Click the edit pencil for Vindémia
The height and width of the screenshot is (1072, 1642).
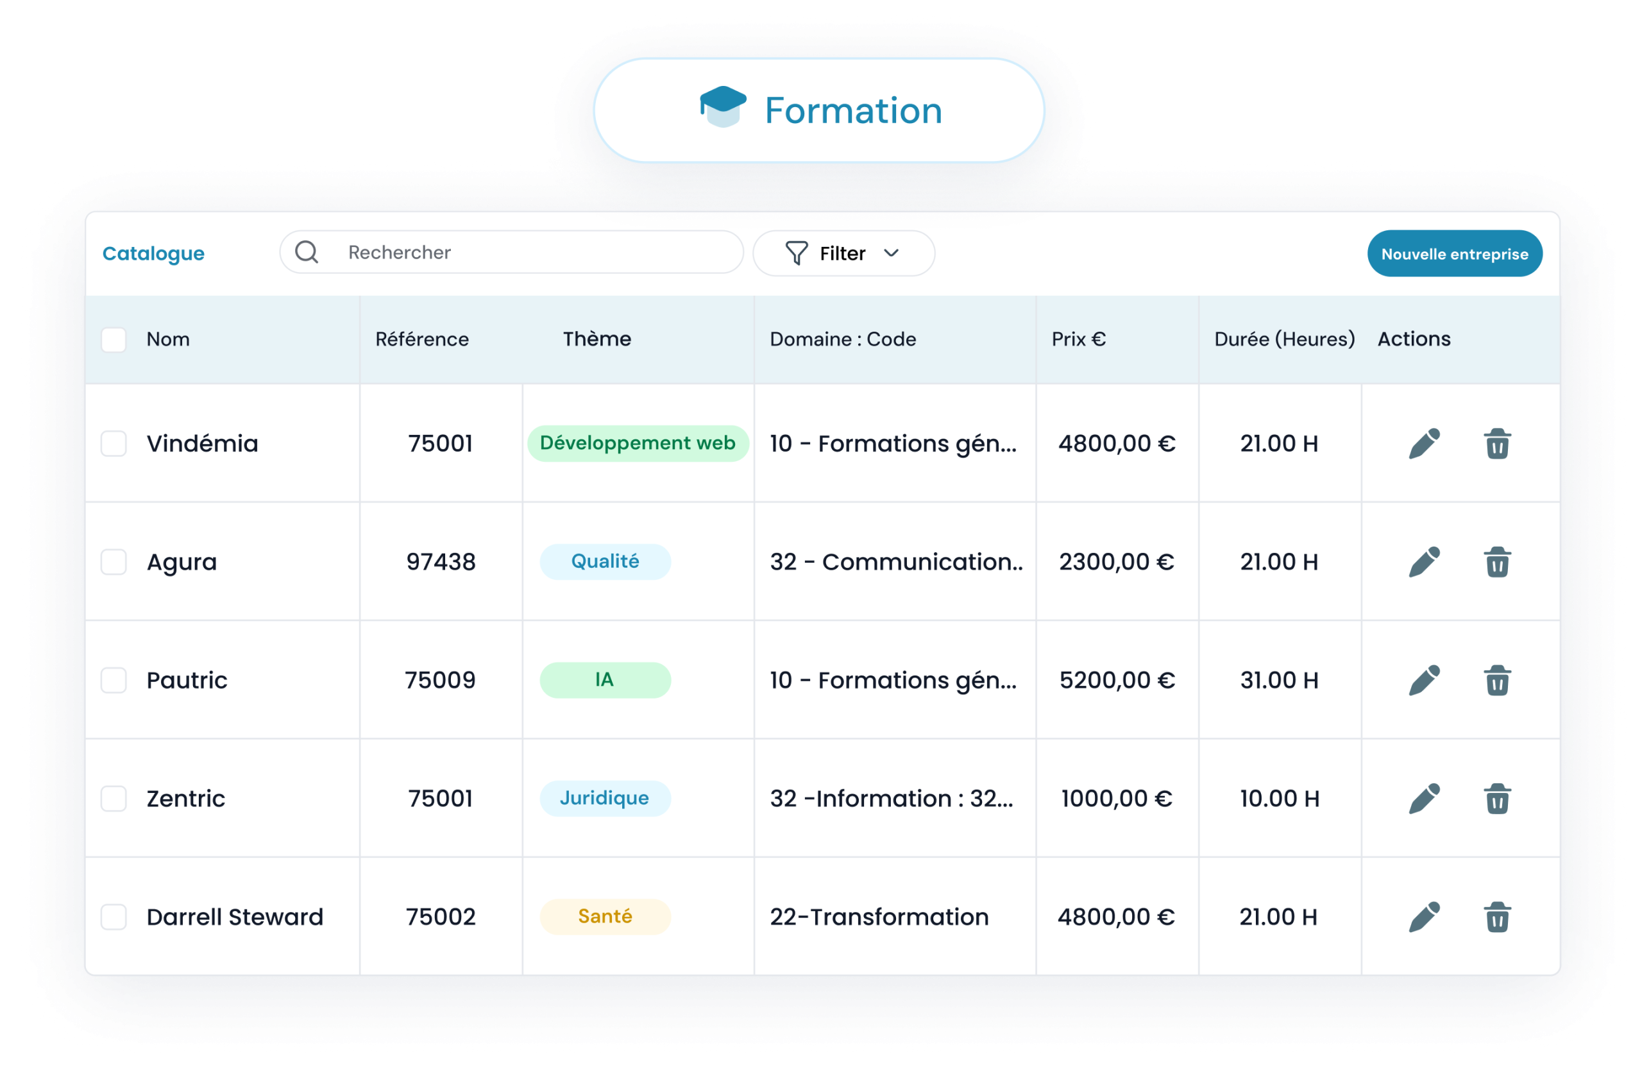(x=1424, y=443)
